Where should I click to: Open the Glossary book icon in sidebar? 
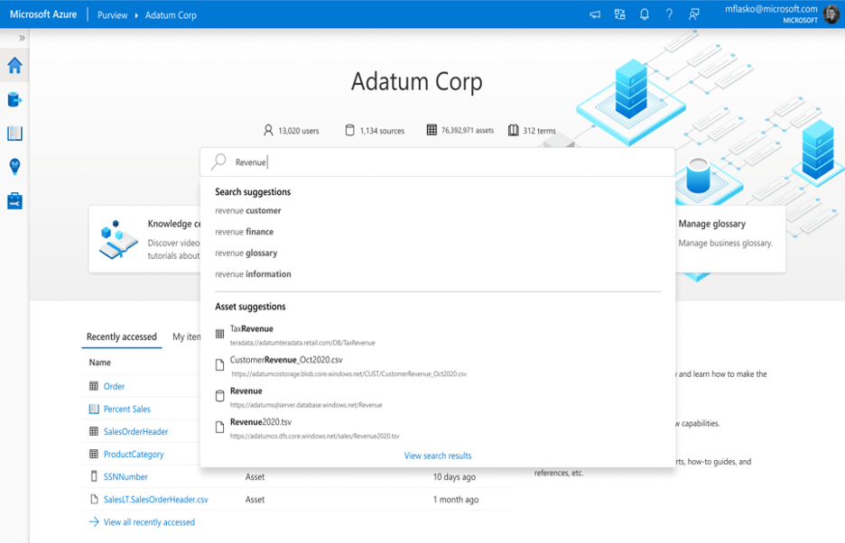(15, 133)
